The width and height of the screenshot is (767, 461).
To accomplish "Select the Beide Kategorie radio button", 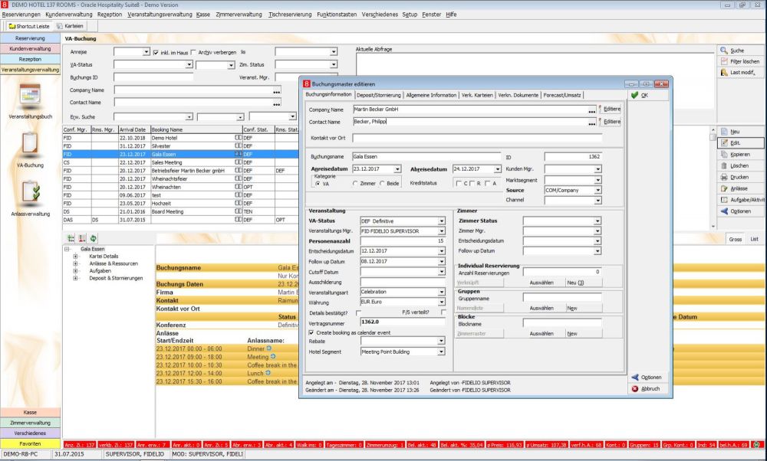I will point(383,184).
